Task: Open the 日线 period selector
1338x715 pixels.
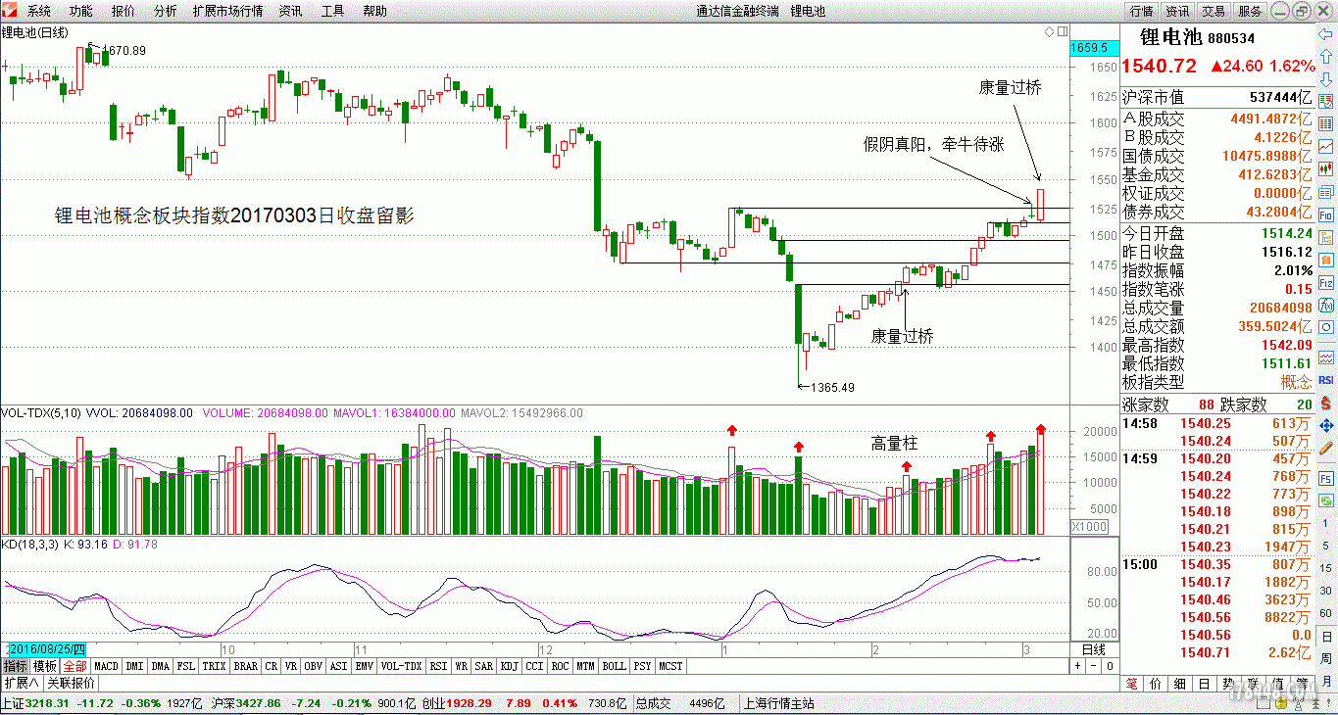Action: [x=1093, y=650]
